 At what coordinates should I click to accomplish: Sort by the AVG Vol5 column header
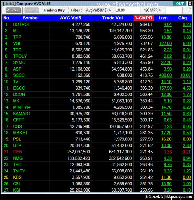(70, 18)
